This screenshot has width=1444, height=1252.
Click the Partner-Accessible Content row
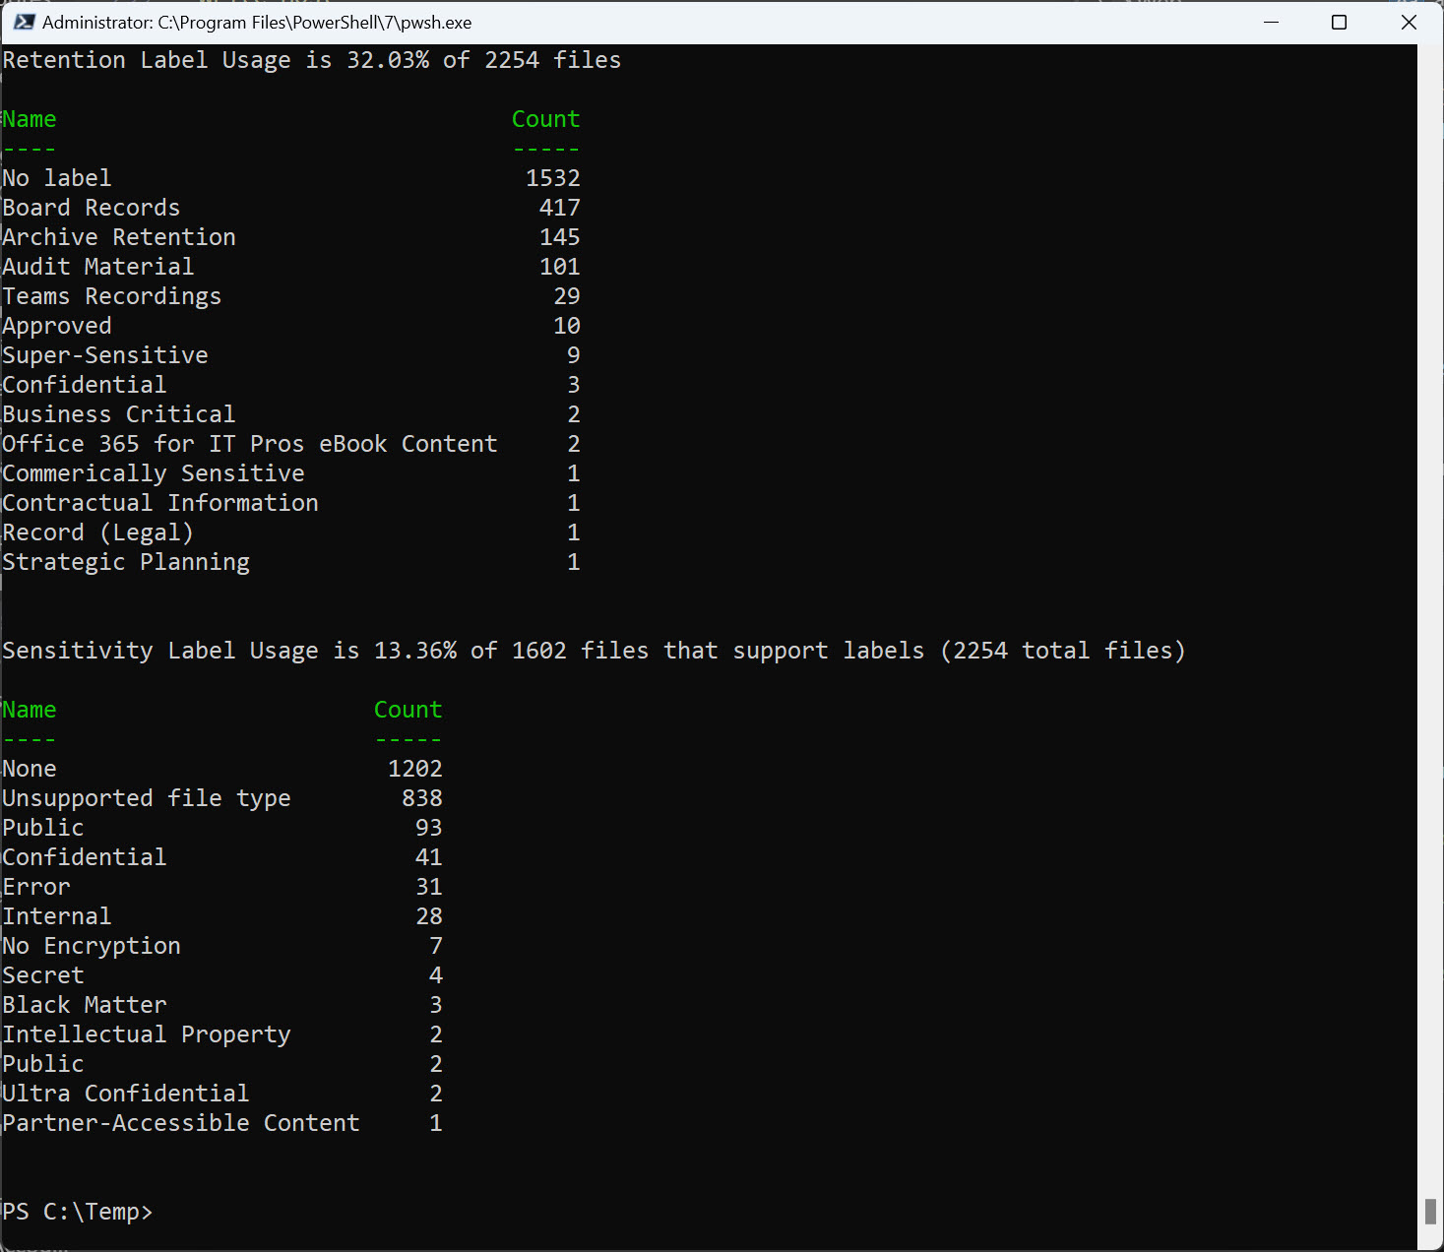pyautogui.click(x=181, y=1123)
